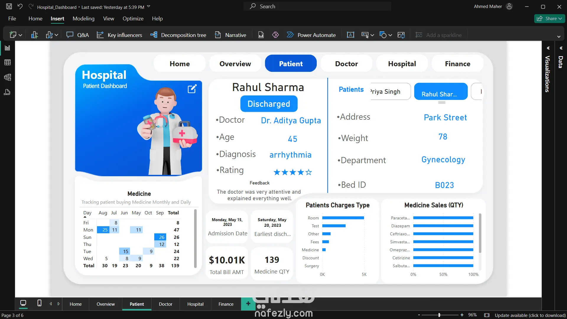567x319 pixels.
Task: Click the Room bar in Charges chart
Action: click(343, 218)
